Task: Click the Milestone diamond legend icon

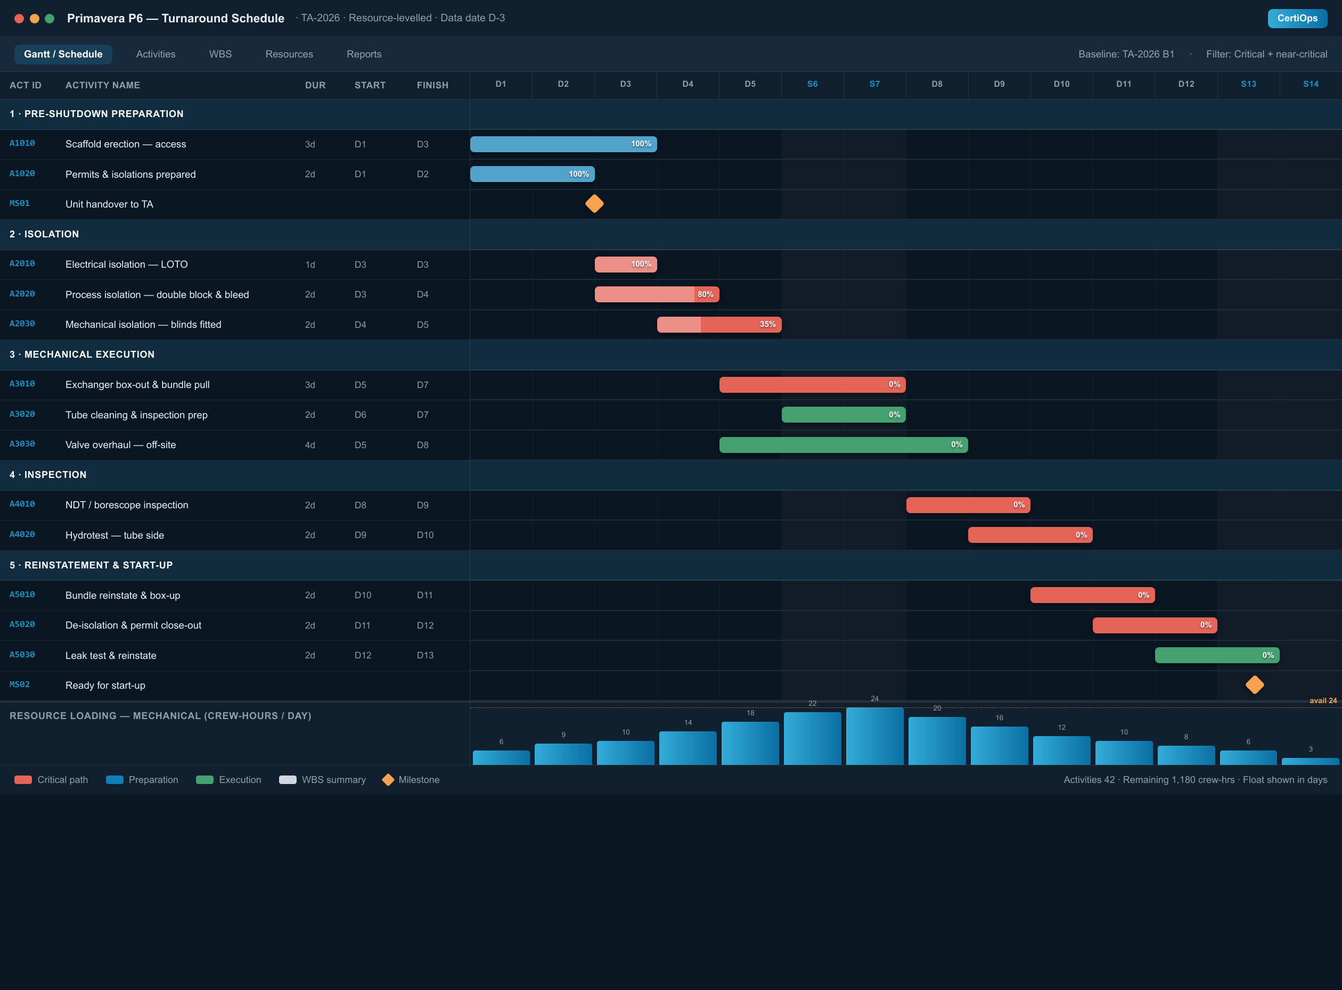Action: tap(388, 780)
